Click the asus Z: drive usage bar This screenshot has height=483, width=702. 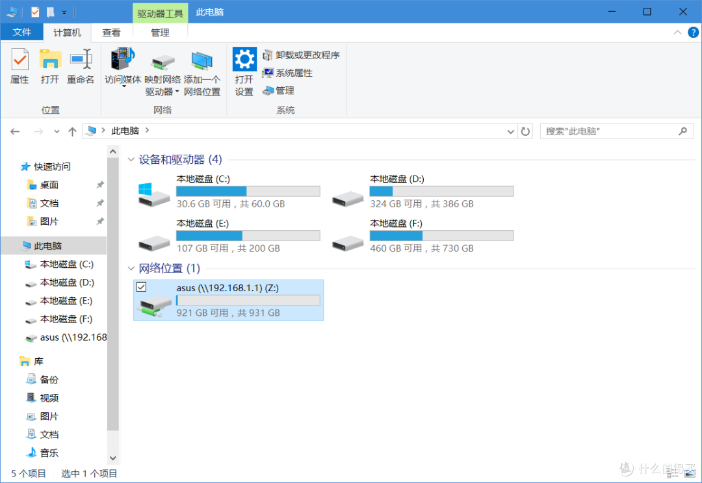pyautogui.click(x=248, y=300)
